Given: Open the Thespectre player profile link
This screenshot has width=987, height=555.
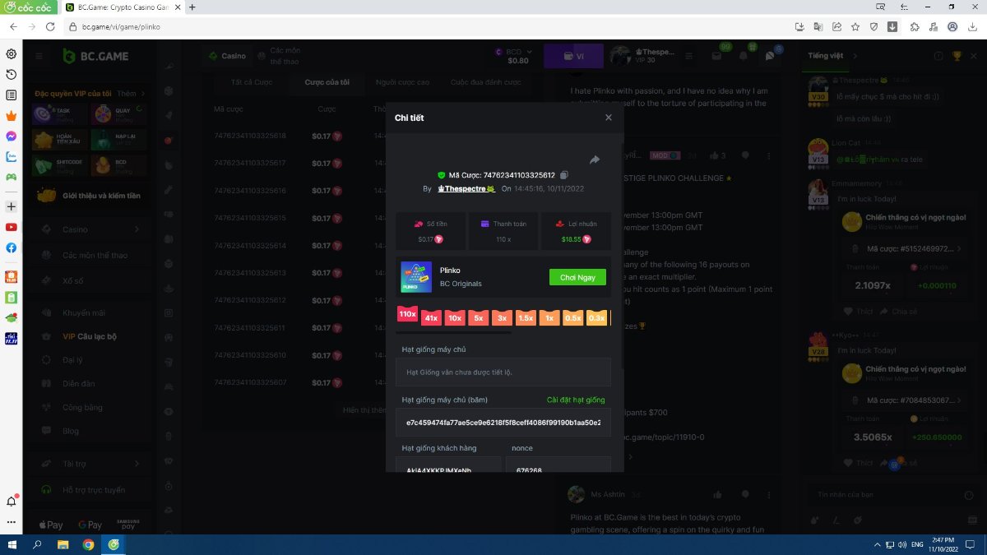Looking at the screenshot, I should [465, 189].
